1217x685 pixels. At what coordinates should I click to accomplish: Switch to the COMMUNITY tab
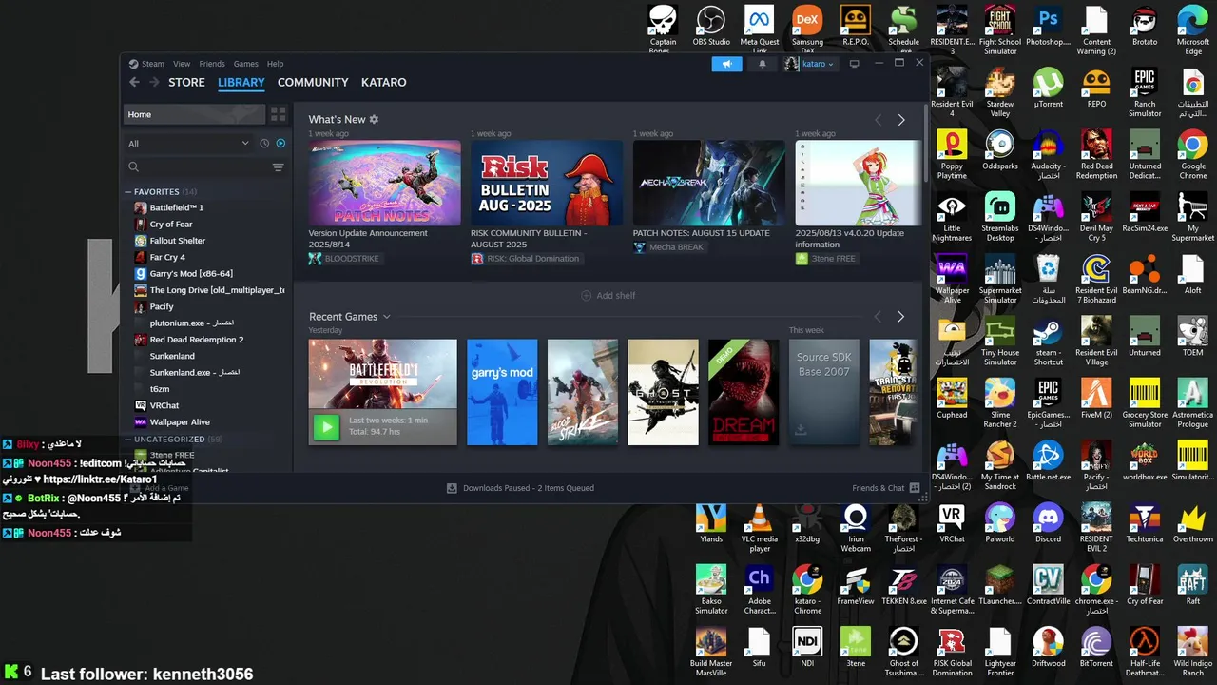(x=313, y=83)
